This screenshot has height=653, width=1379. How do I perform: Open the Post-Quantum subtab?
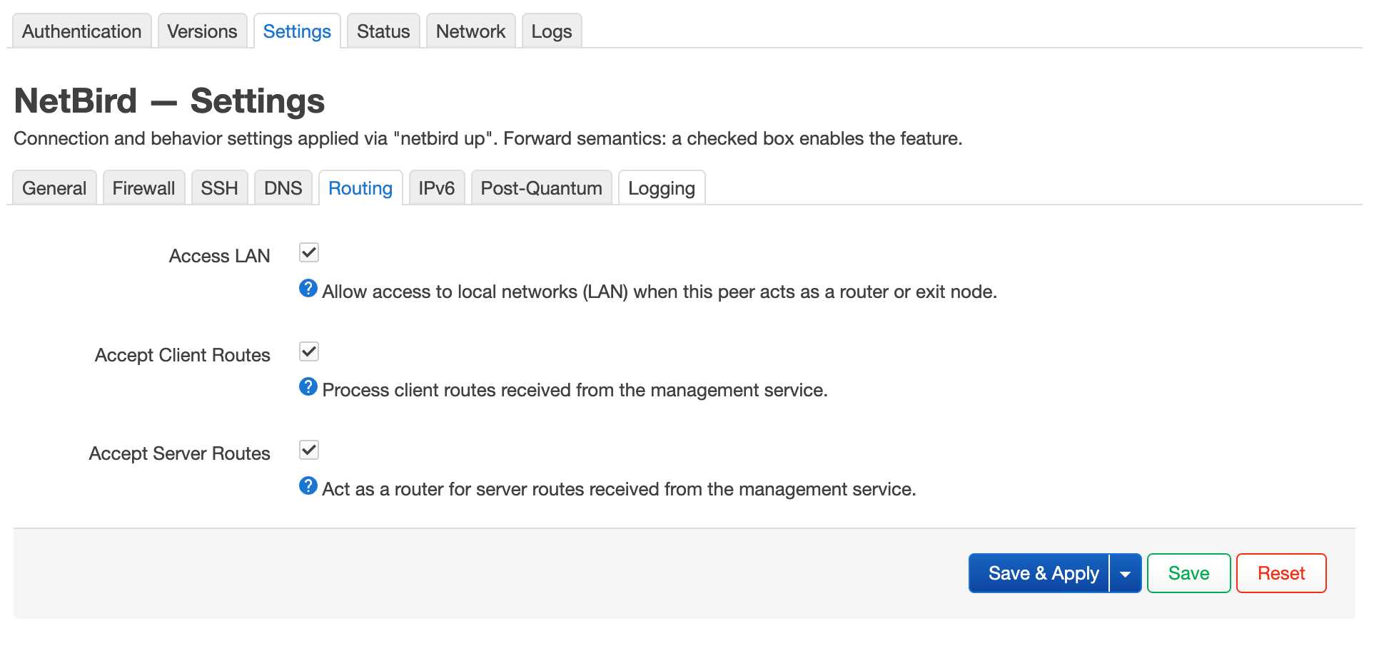coord(542,188)
